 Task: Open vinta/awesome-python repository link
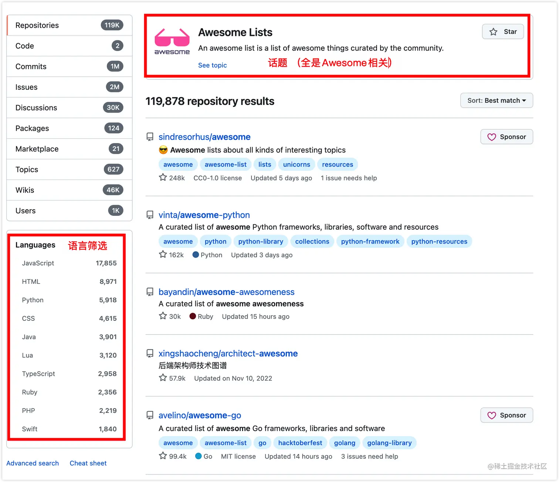click(204, 215)
